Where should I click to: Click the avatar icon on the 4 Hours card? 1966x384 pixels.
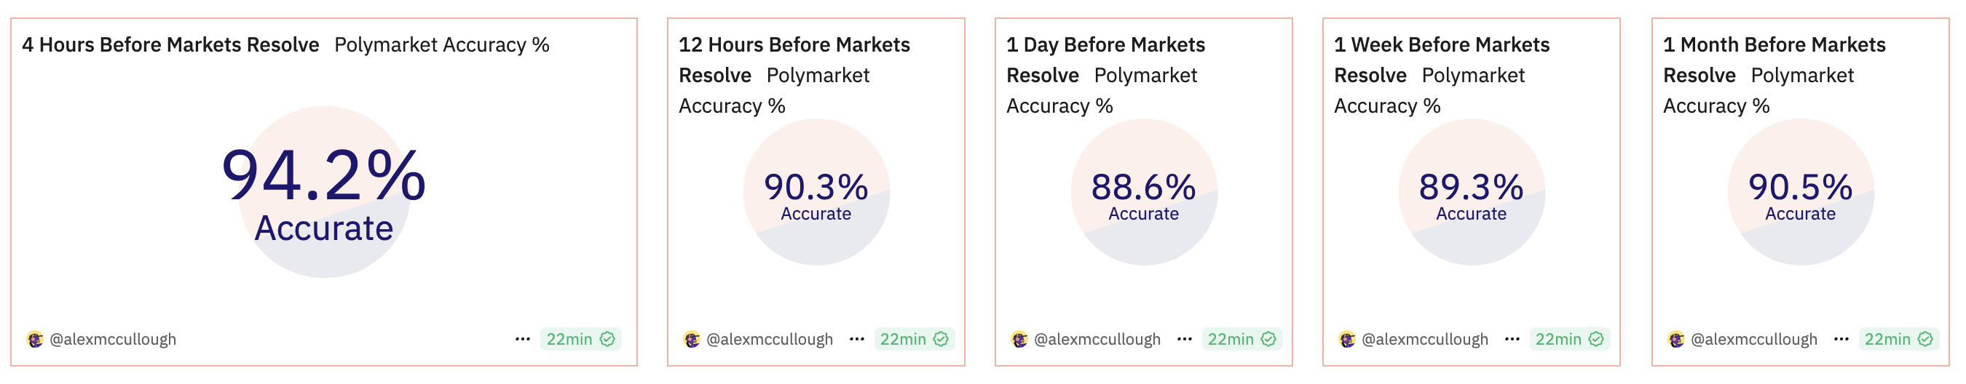click(35, 339)
